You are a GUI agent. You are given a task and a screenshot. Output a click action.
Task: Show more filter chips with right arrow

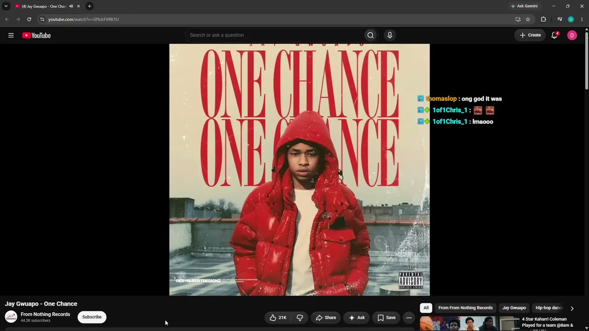click(x=572, y=308)
